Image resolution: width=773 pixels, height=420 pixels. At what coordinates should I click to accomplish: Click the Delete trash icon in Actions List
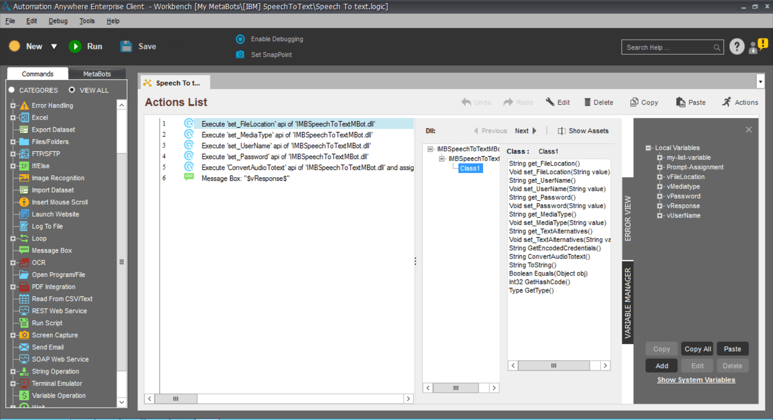point(587,102)
